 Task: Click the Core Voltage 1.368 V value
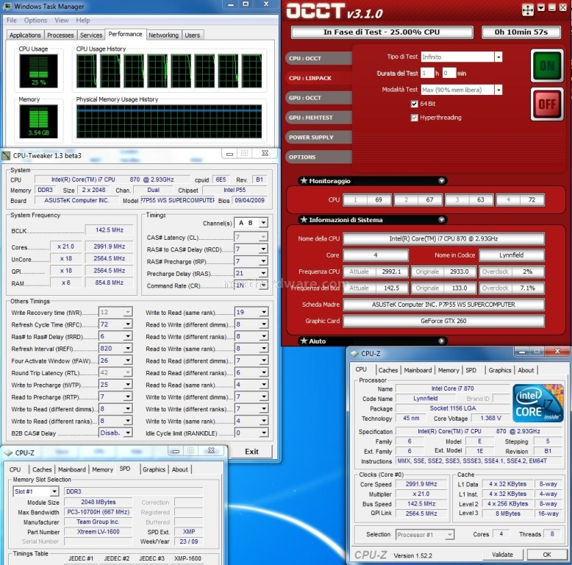[490, 418]
